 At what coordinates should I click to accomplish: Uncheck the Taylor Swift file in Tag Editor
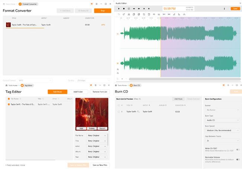tap(9, 104)
